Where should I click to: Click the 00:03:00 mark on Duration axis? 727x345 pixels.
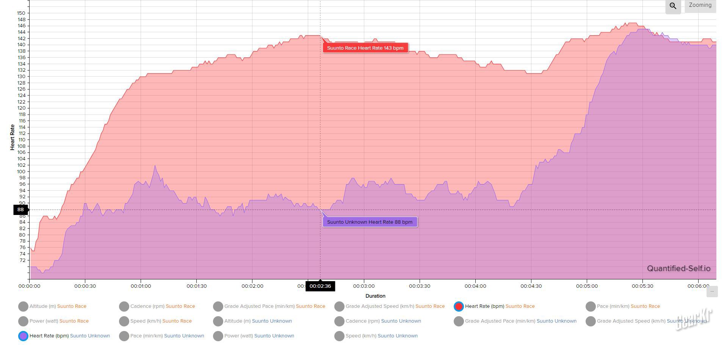(364, 286)
